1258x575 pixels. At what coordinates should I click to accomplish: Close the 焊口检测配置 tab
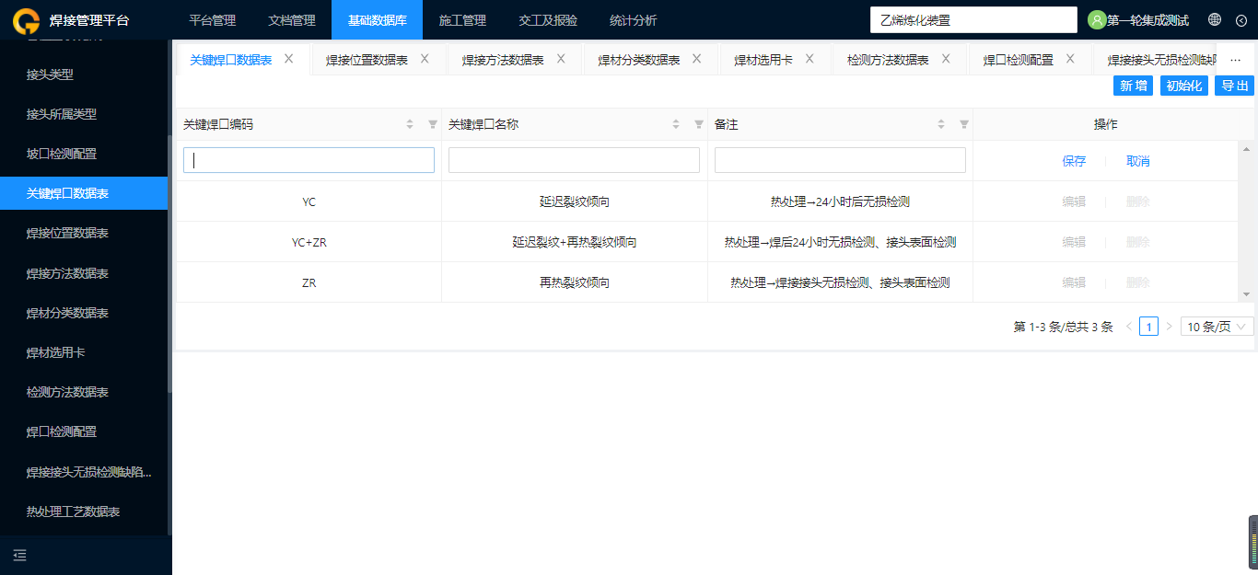coord(1070,59)
